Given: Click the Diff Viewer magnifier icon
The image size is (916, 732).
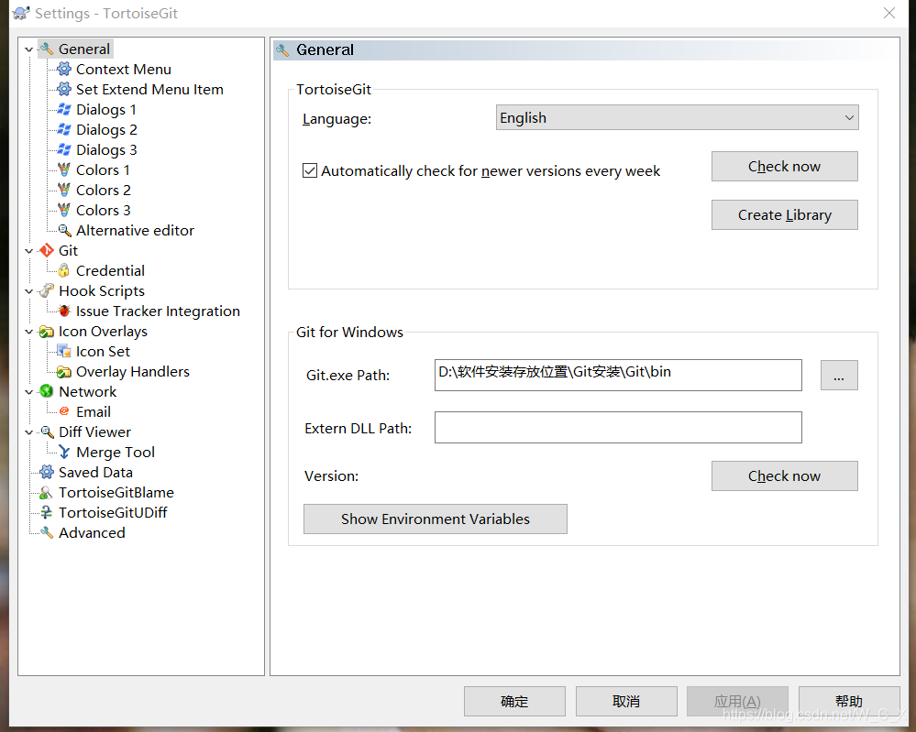Looking at the screenshot, I should [x=46, y=432].
